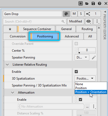Screen dimensions: 108x116
Task: Switch to the Routing tab
Action: point(87,29)
